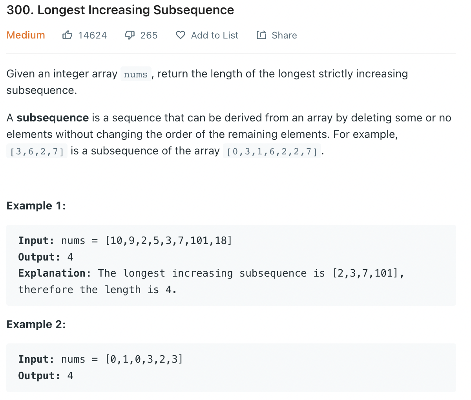The image size is (471, 400).
Task: Toggle the upvote on this problem
Action: (x=67, y=35)
